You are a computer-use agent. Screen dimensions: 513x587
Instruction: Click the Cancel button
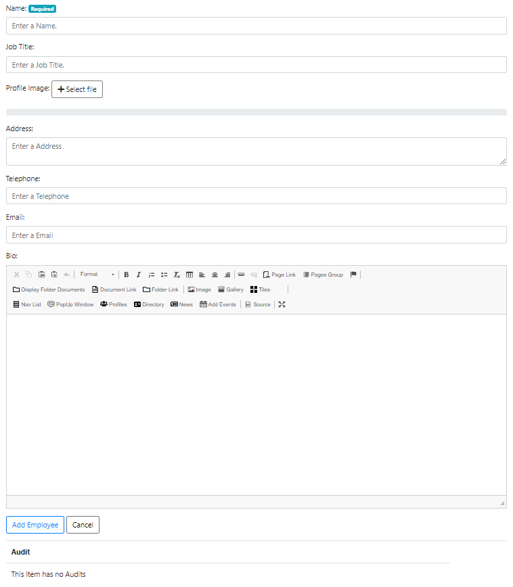coord(83,525)
